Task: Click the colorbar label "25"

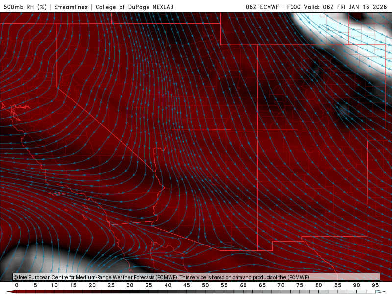Action: pyautogui.click(x=111, y=285)
